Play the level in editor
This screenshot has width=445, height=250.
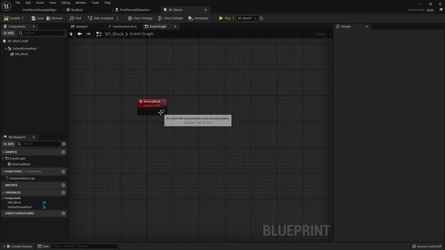click(225, 18)
